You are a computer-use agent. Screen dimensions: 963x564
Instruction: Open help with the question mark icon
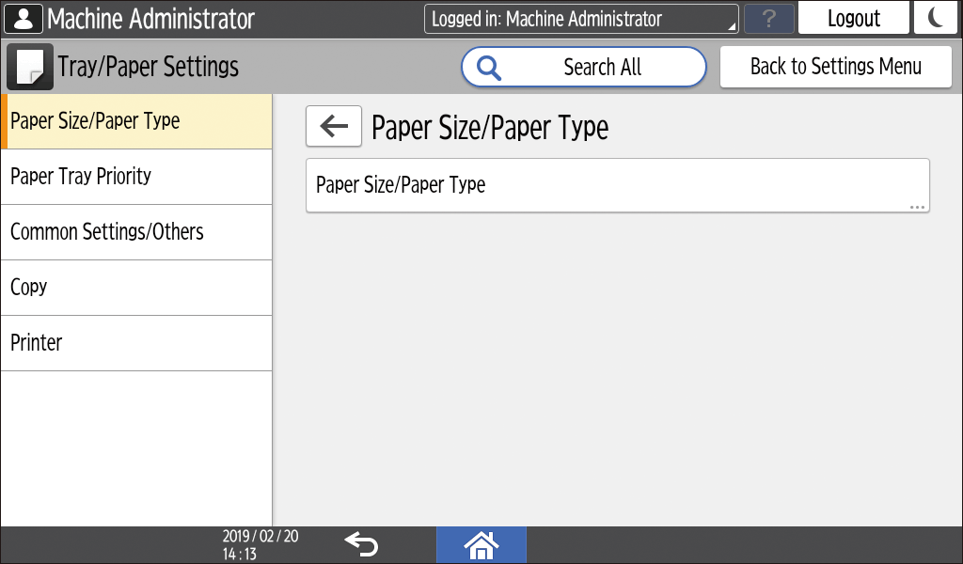(x=768, y=19)
